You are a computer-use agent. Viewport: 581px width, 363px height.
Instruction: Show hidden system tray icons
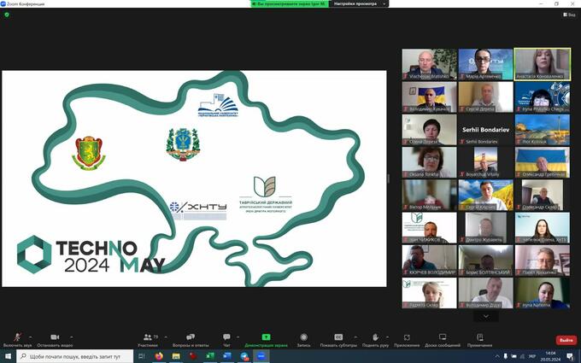497,356
